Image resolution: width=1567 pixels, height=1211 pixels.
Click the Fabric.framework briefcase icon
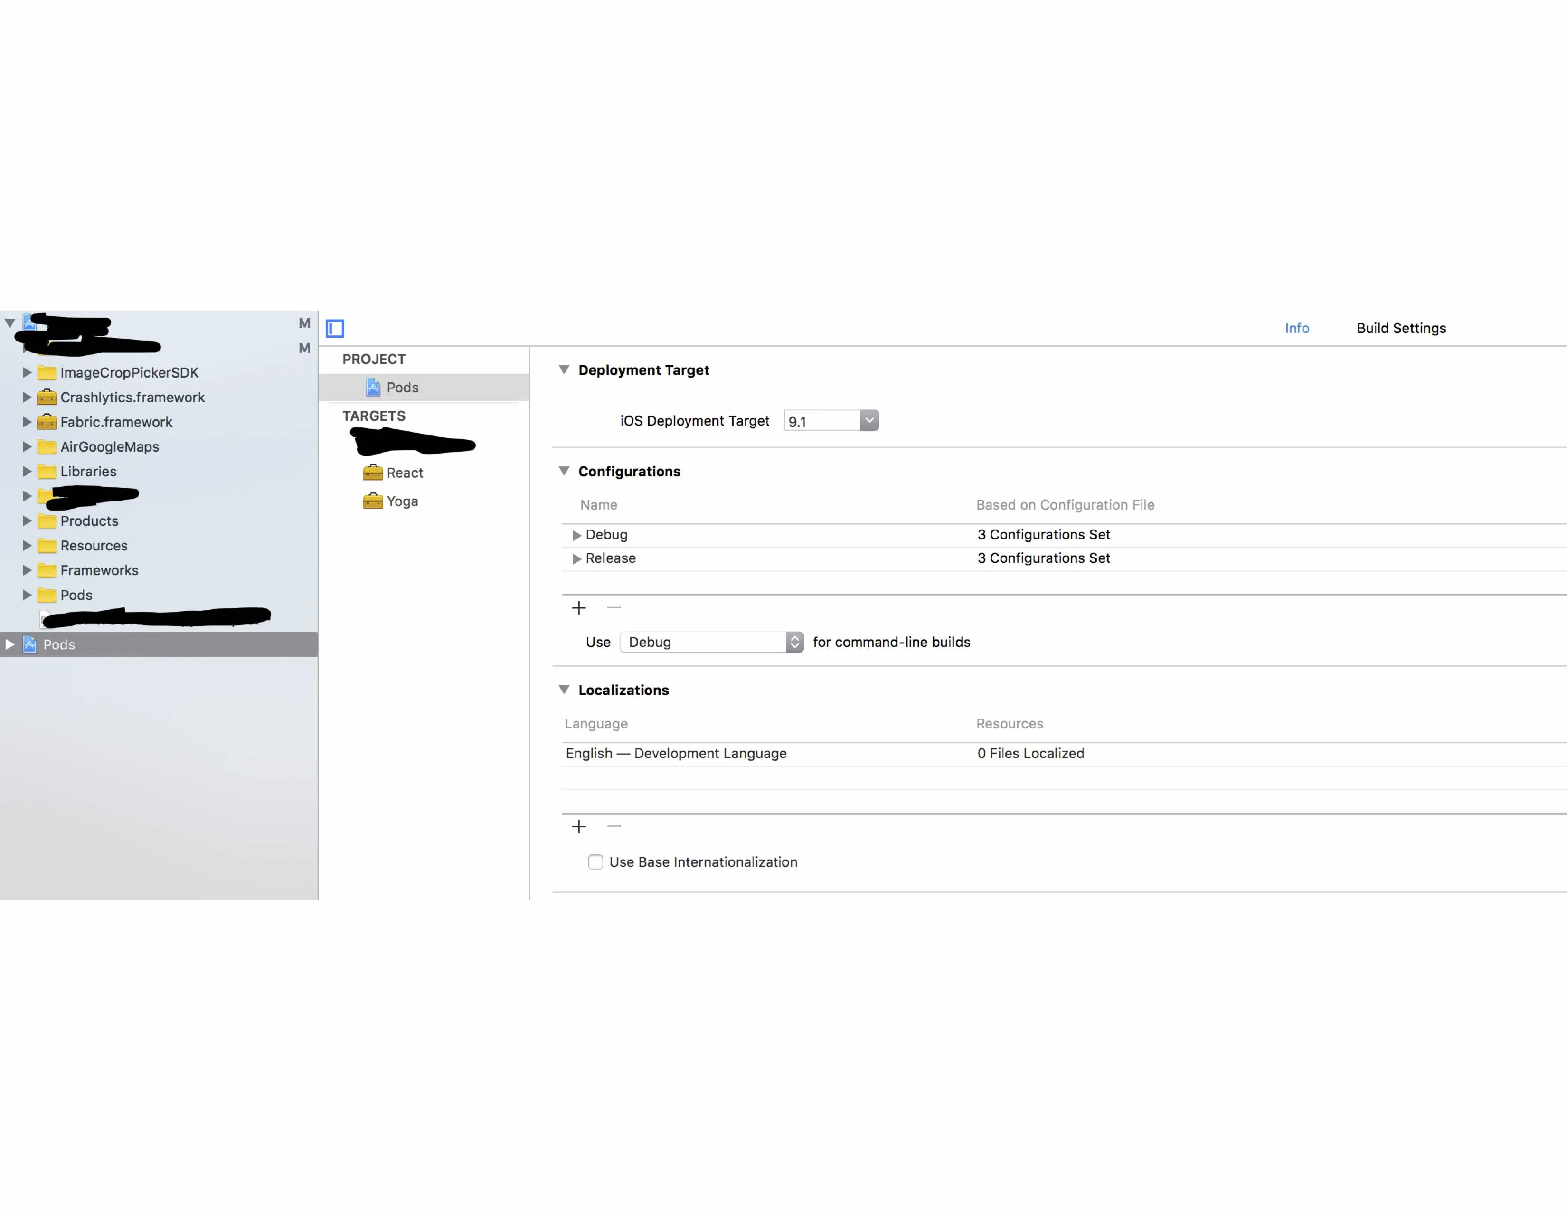point(47,422)
